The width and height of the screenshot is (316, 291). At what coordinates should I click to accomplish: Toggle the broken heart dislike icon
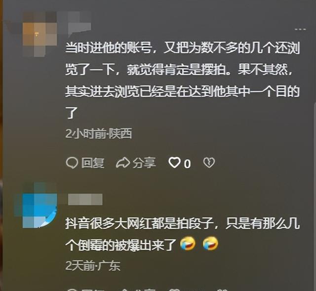click(x=209, y=163)
